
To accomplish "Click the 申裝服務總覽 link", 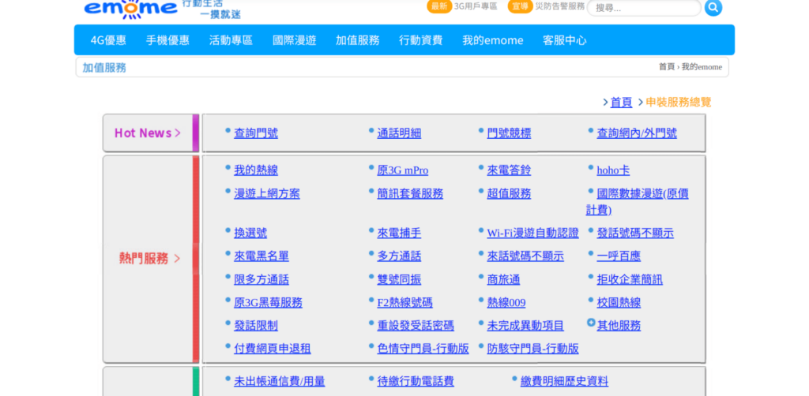I will tap(678, 103).
